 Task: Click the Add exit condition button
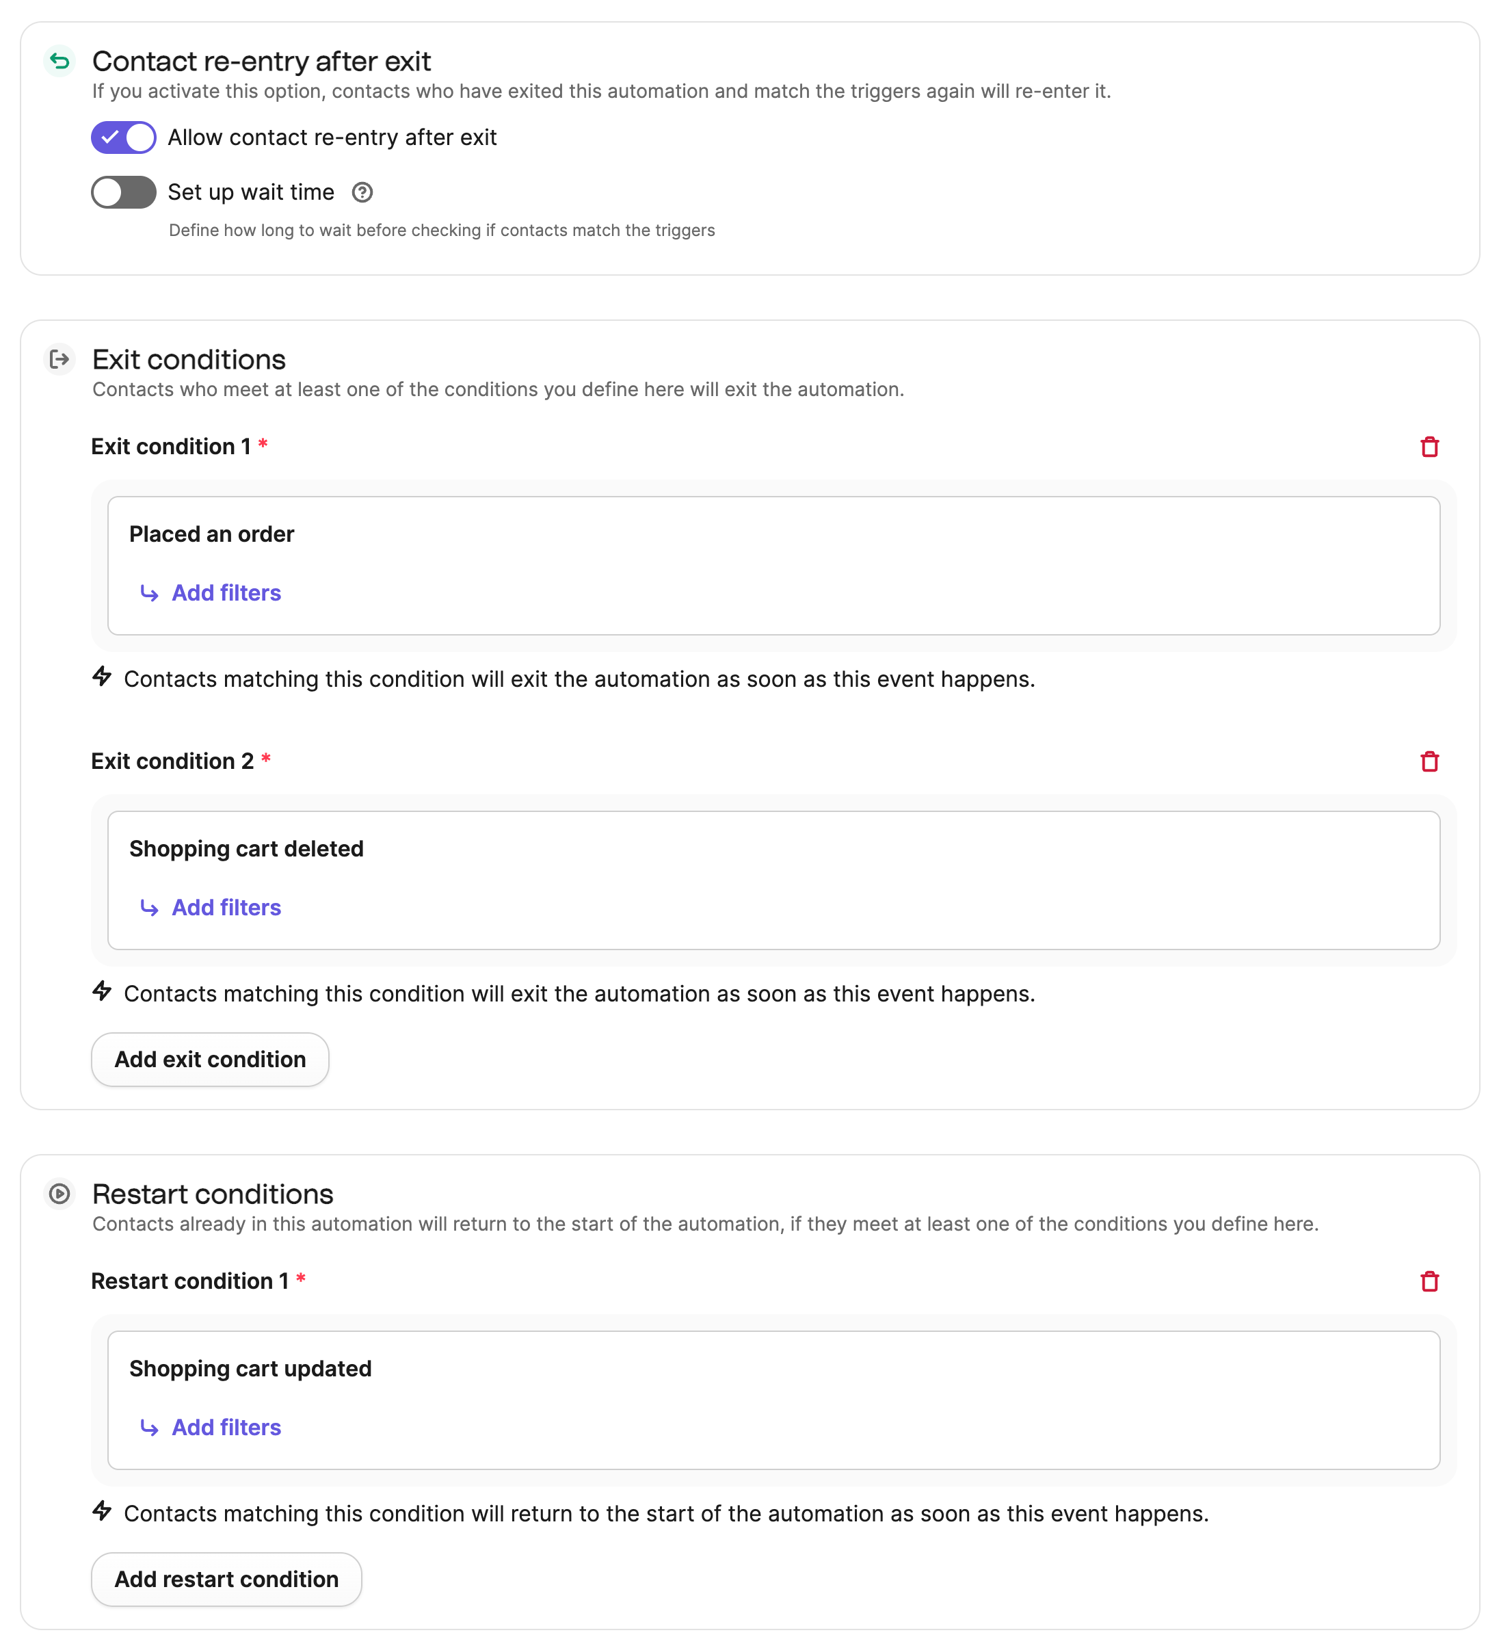click(x=209, y=1059)
